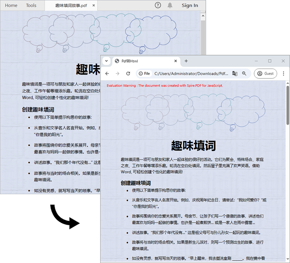Viewport: 290px width, 263px height.
Task: Reload the browser page
Action: coord(128,73)
